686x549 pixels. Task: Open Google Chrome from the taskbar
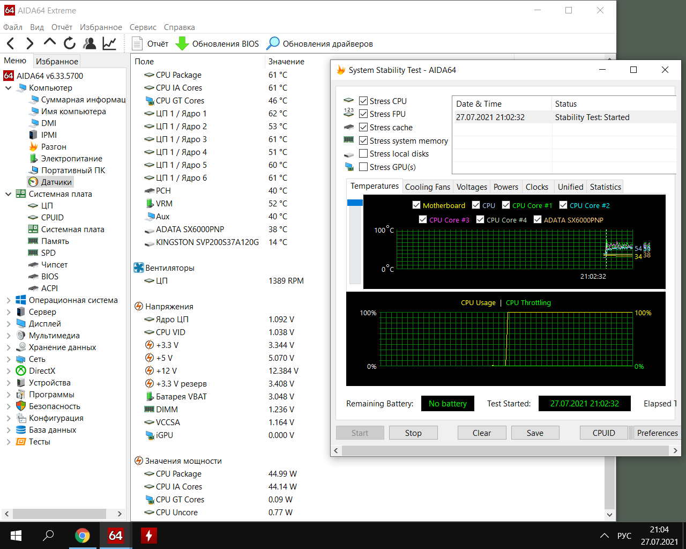point(83,535)
